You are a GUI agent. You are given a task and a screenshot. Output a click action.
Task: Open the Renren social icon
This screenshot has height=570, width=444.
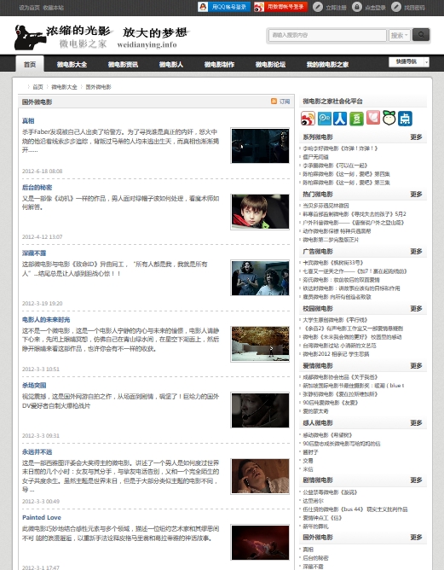340,119
